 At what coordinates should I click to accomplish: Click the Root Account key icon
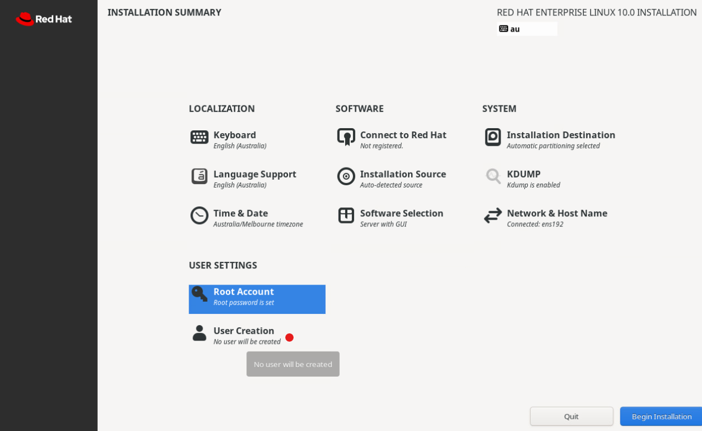tap(199, 294)
